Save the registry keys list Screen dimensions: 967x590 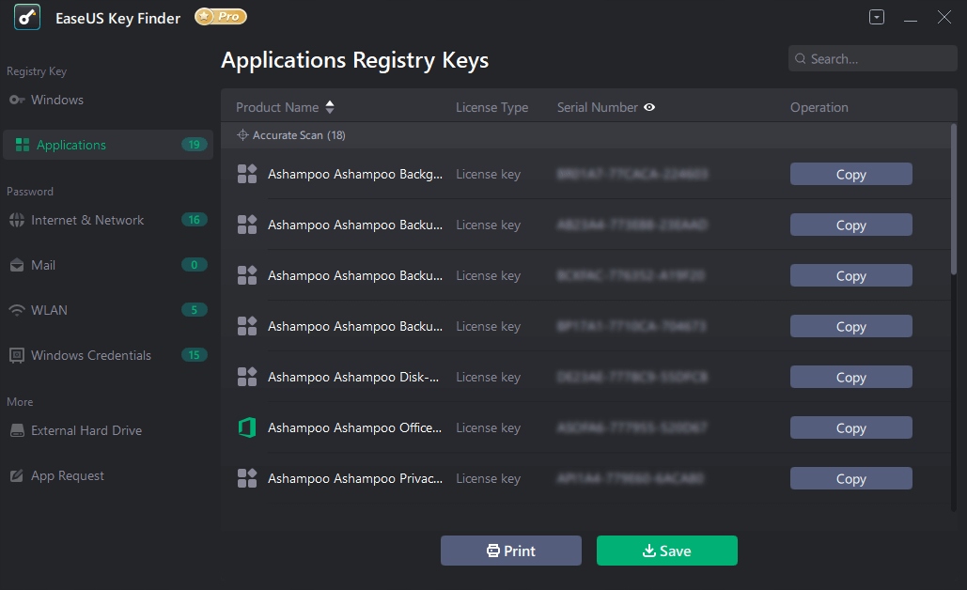[x=666, y=551]
